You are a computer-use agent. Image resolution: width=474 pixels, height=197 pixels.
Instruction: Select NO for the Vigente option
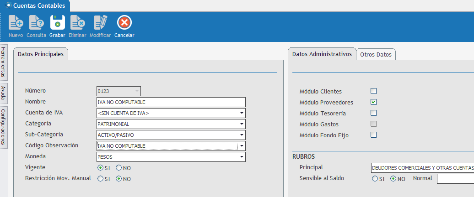(x=119, y=168)
